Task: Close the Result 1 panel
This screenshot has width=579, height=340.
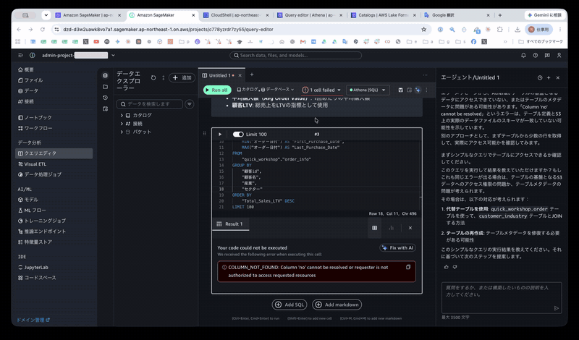Action: pyautogui.click(x=410, y=228)
